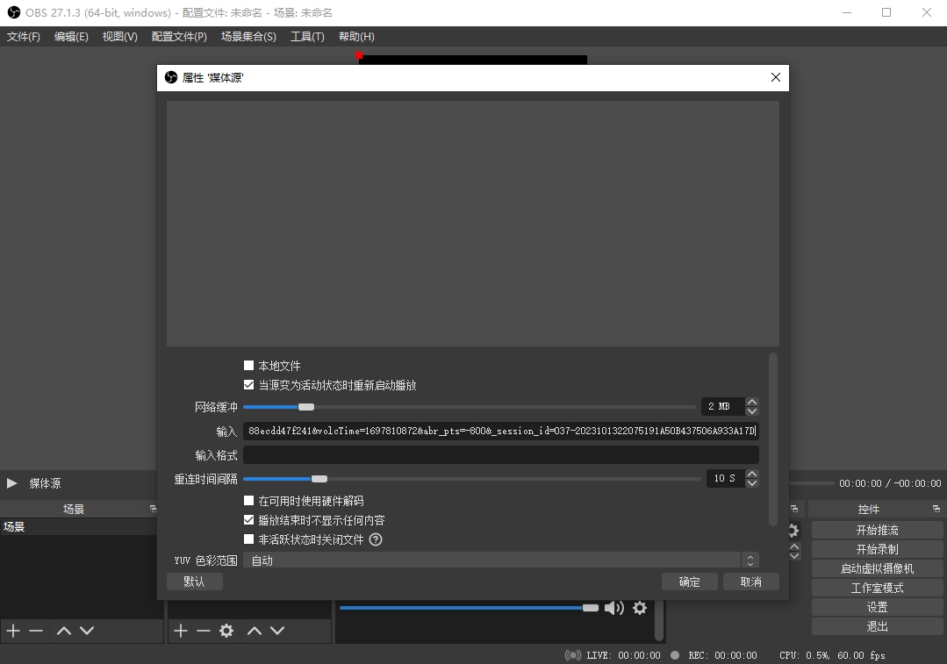Pop out the 场景 dock panel

pos(153,509)
